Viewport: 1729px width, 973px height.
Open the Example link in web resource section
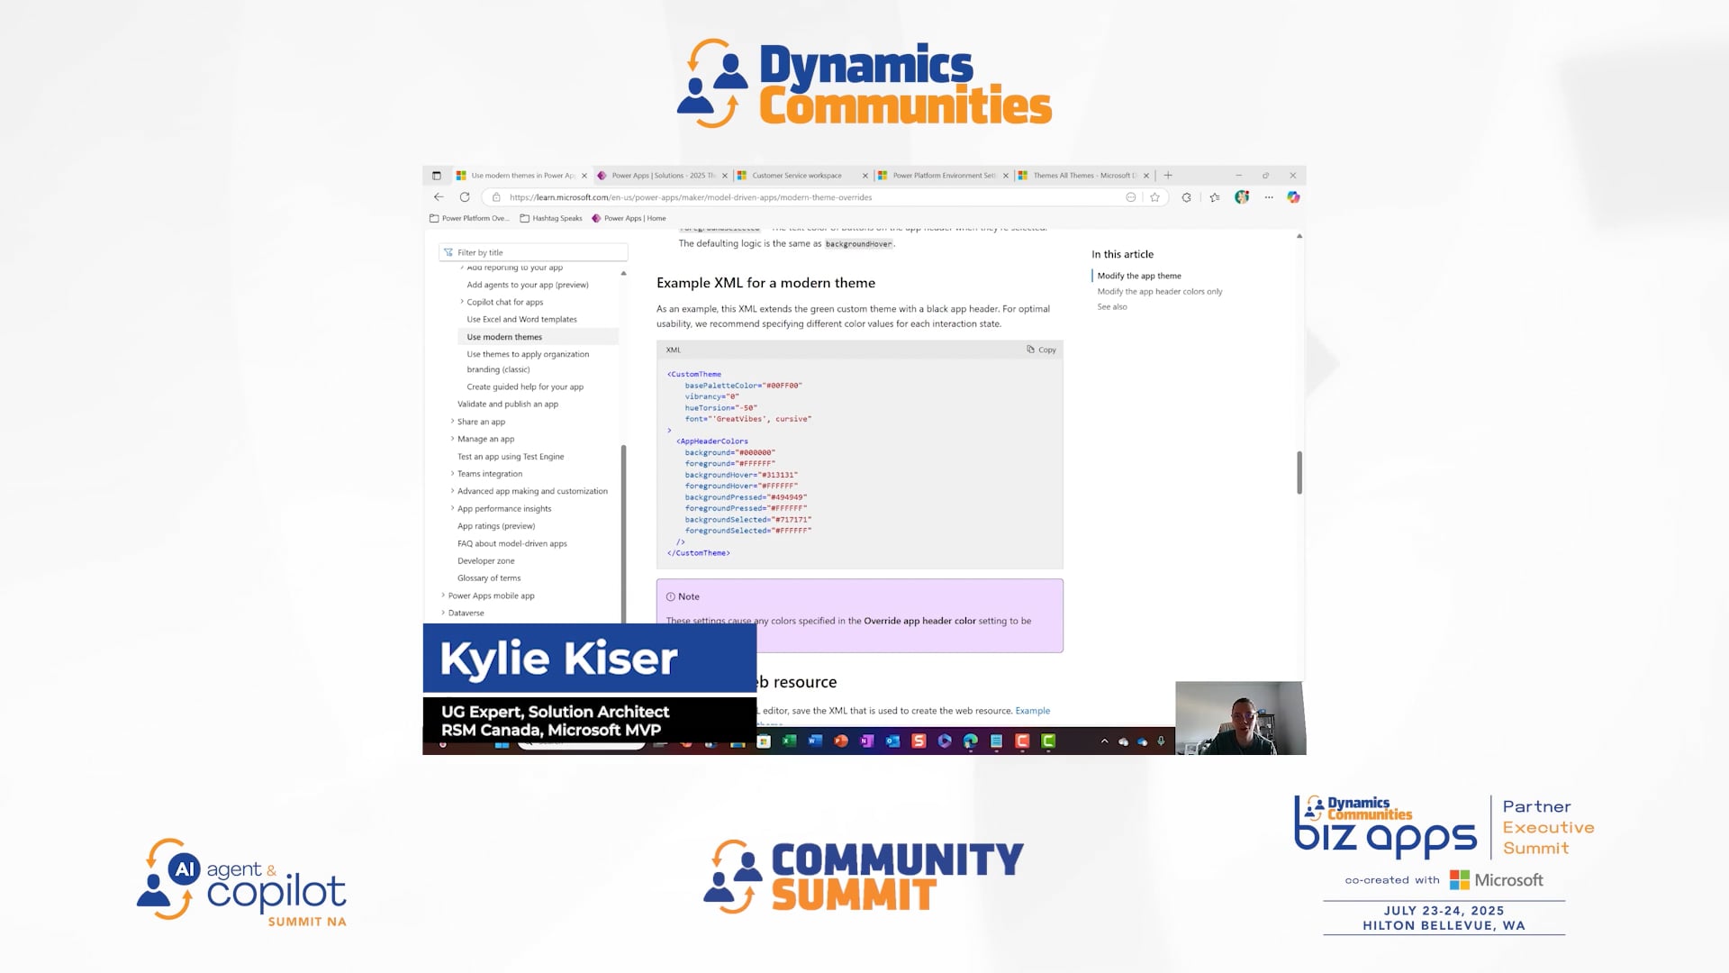[x=1032, y=711]
